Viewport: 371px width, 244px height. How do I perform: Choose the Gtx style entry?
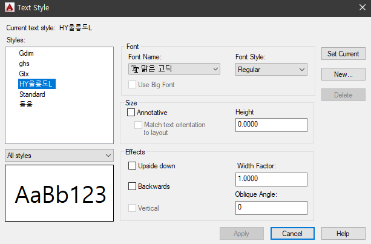click(24, 74)
